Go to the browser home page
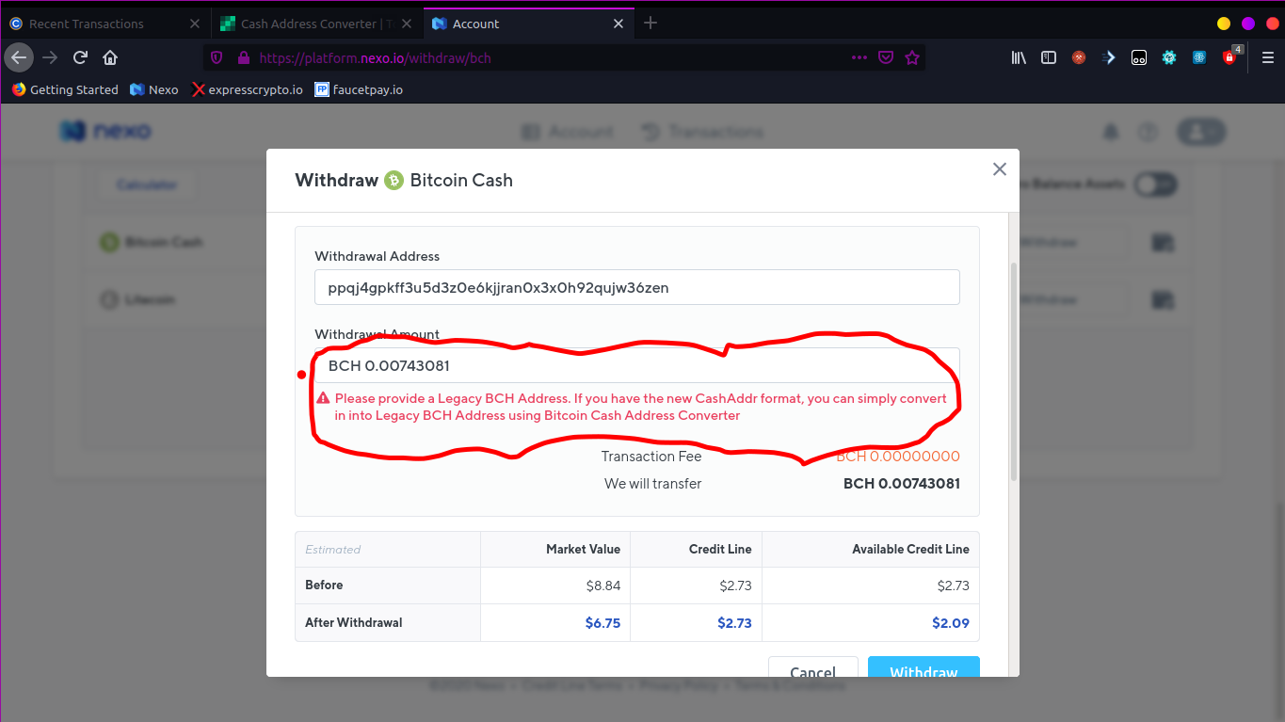Viewport: 1285px width, 722px height. 110,57
